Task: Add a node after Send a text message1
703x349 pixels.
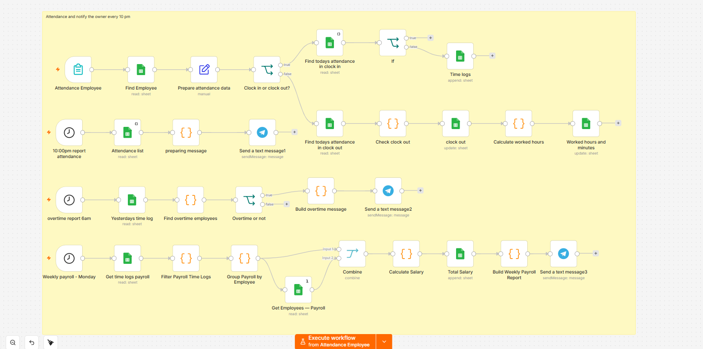Action: 294,132
